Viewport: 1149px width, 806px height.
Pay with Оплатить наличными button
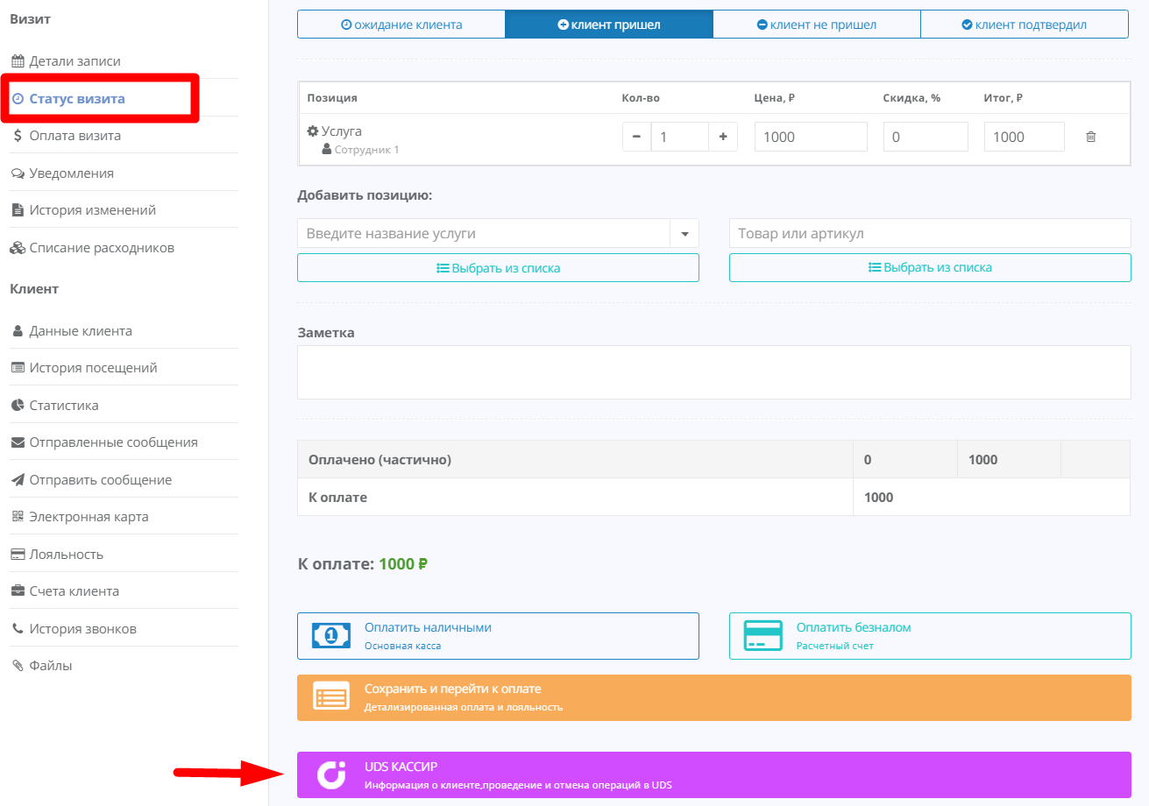click(x=498, y=636)
